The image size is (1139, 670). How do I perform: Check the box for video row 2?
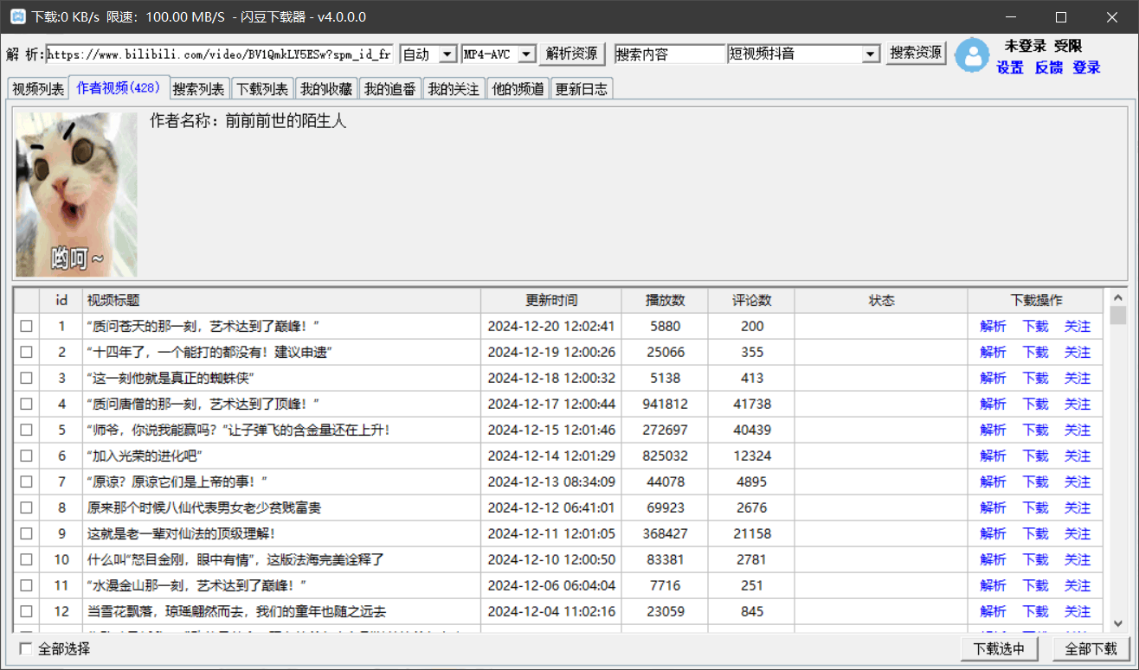pos(26,353)
